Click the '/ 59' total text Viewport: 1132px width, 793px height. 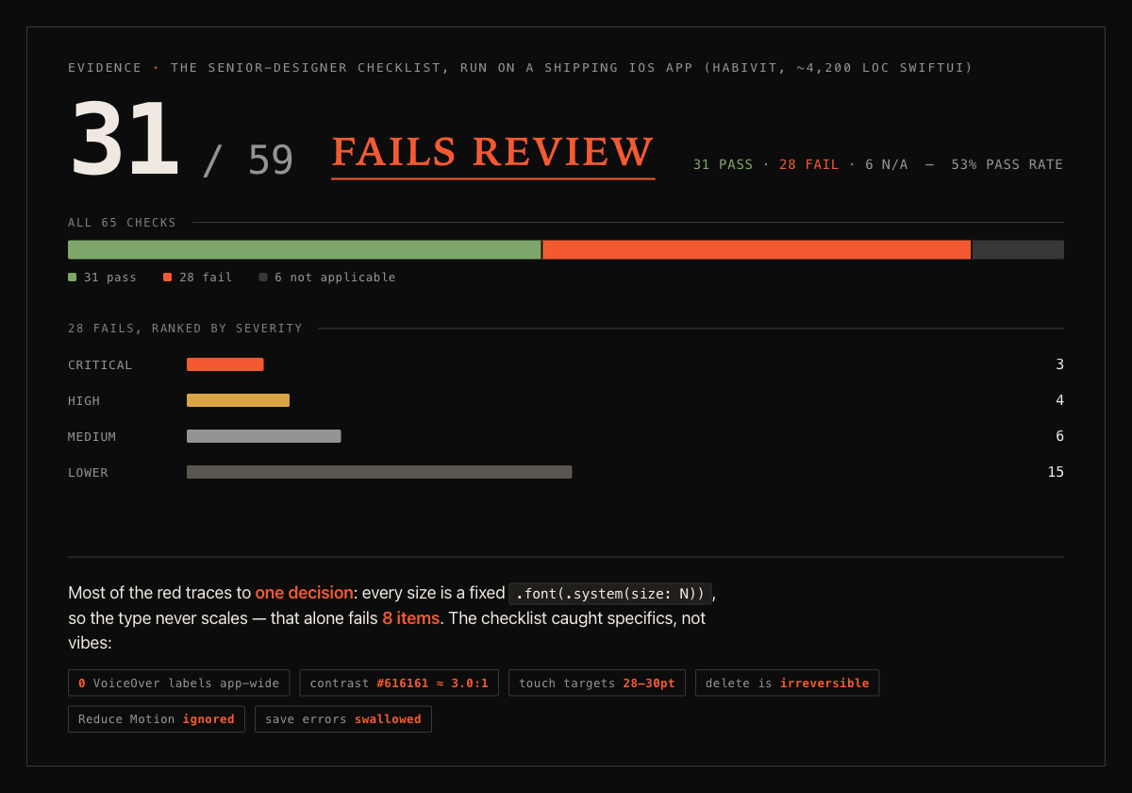pyautogui.click(x=248, y=160)
